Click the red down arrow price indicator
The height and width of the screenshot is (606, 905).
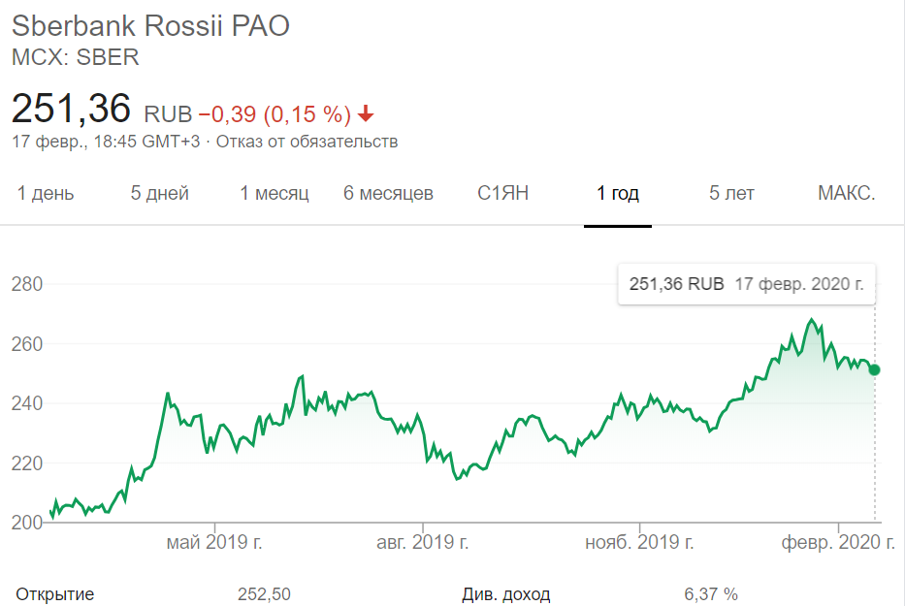366,114
